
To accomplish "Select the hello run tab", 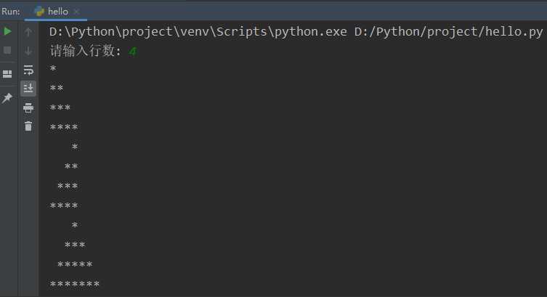I will [56, 11].
